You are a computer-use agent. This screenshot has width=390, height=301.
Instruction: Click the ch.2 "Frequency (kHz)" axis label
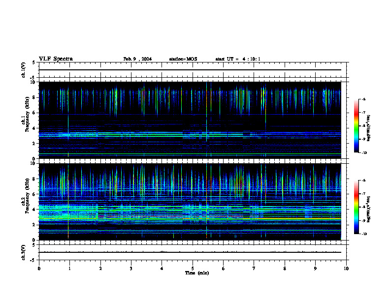(27, 196)
